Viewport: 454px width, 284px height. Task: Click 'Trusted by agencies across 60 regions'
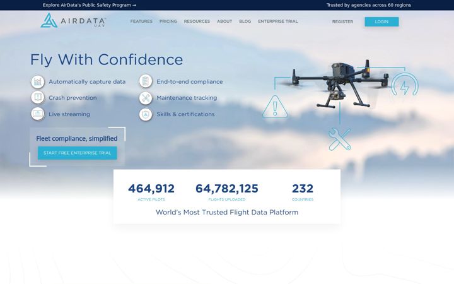[369, 5]
